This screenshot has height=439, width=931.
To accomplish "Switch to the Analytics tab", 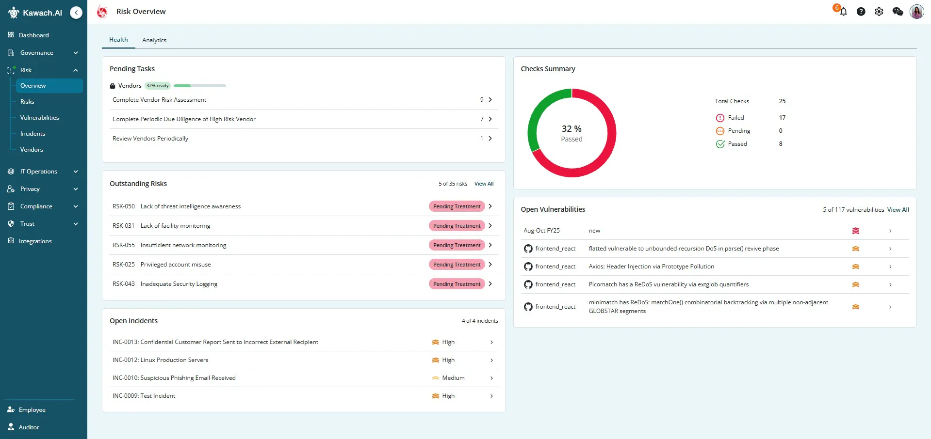I will coord(154,40).
